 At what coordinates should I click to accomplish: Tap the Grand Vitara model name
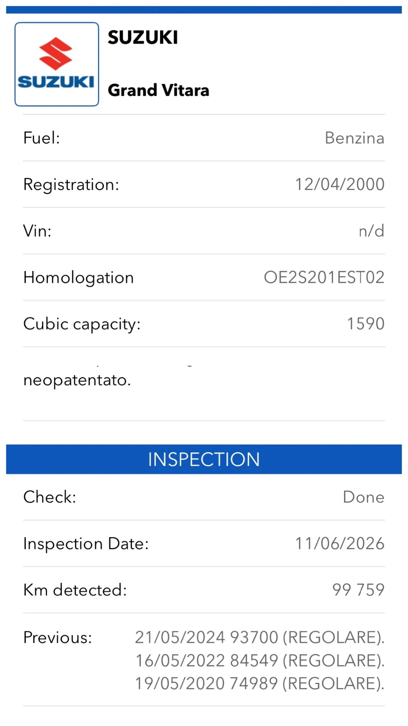(159, 90)
